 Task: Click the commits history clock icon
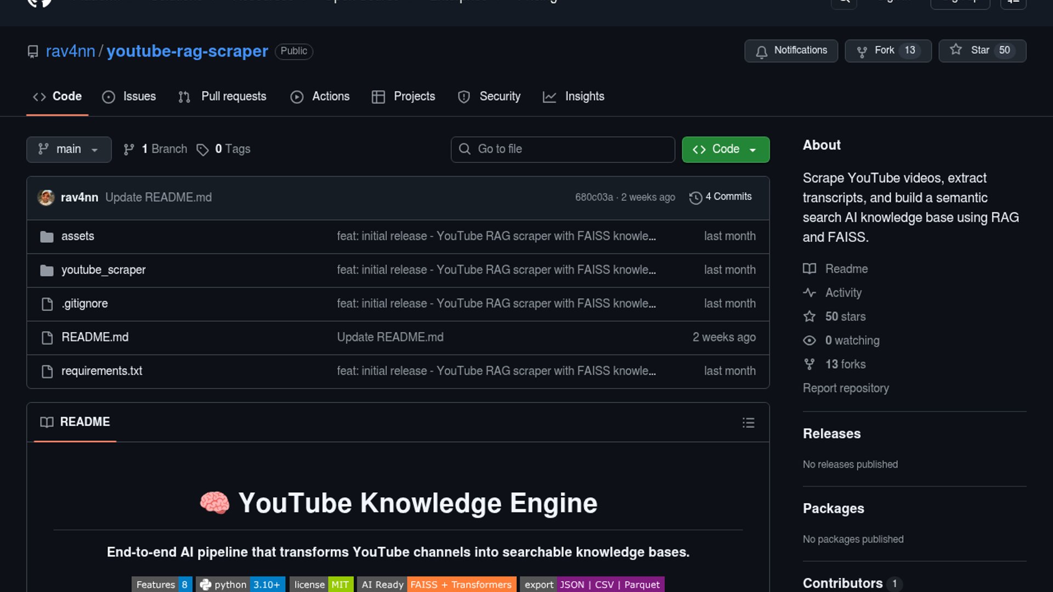click(x=695, y=198)
